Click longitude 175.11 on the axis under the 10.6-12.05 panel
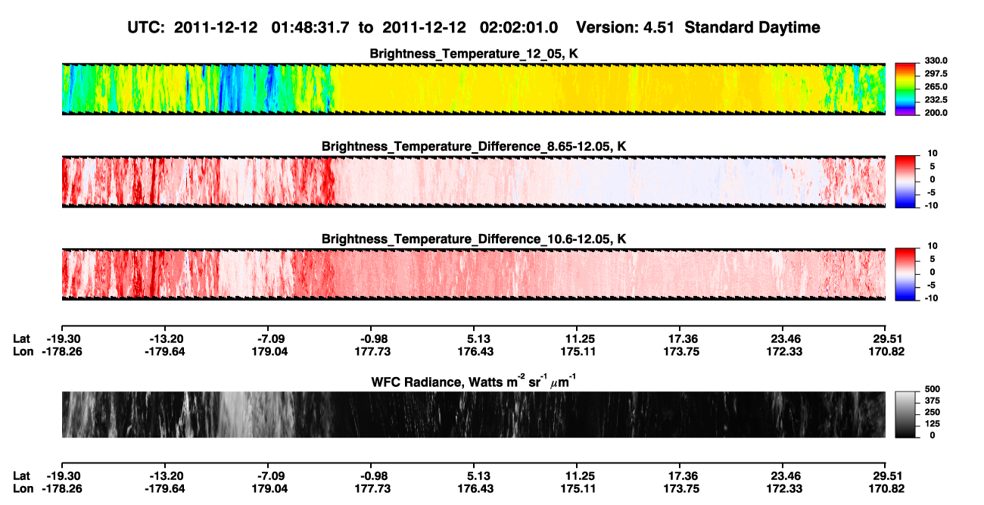The height and width of the screenshot is (505, 984). tap(578, 351)
